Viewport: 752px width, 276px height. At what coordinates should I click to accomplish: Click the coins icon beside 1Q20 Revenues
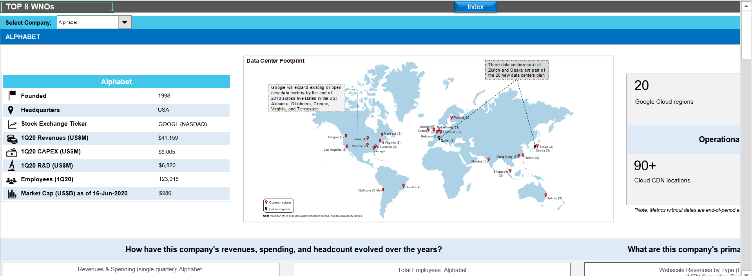pos(12,139)
